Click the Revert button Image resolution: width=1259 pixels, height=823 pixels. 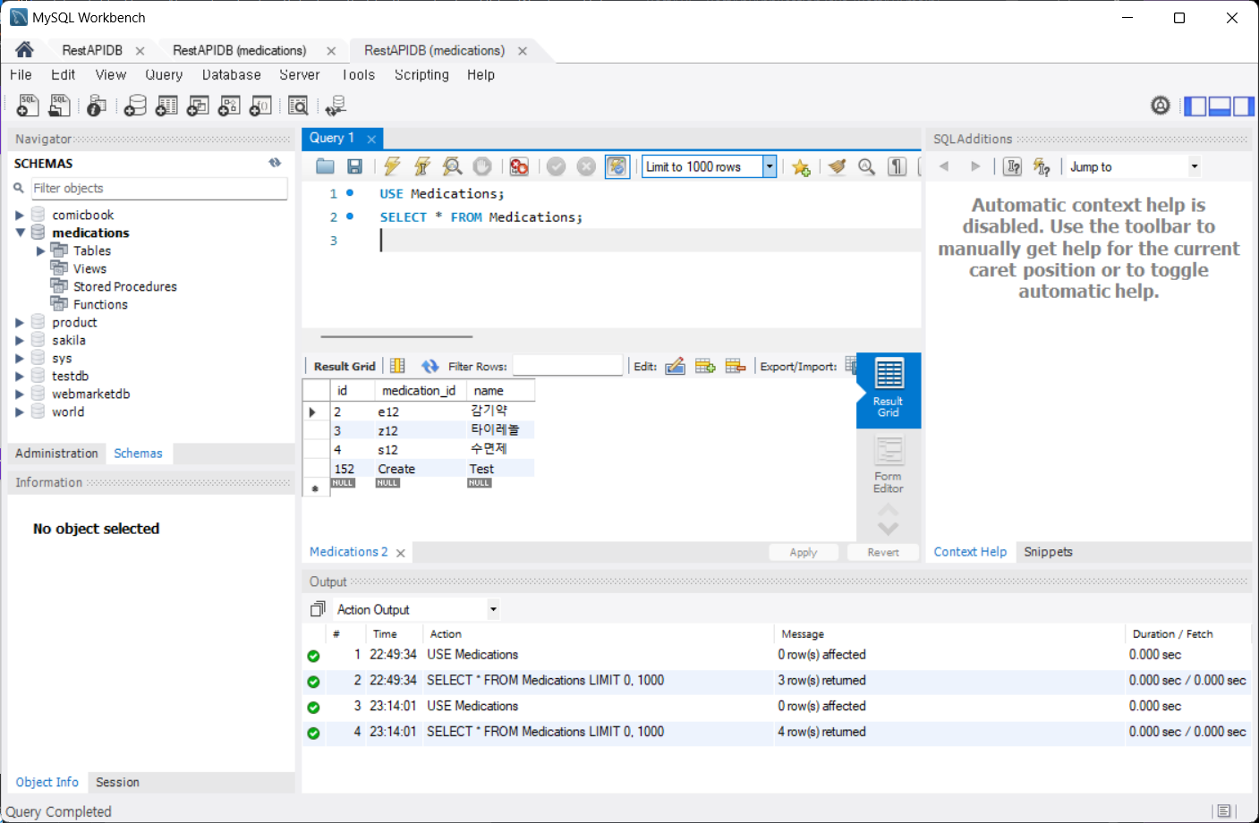coord(883,552)
